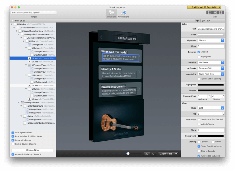235x171 pixels.
Task: Enable Tighten Letter Spacing
Action: coord(199,79)
